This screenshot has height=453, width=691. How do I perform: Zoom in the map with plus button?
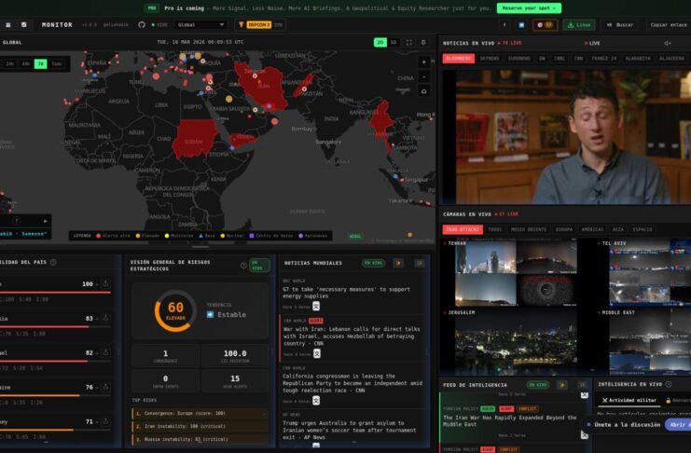click(424, 62)
